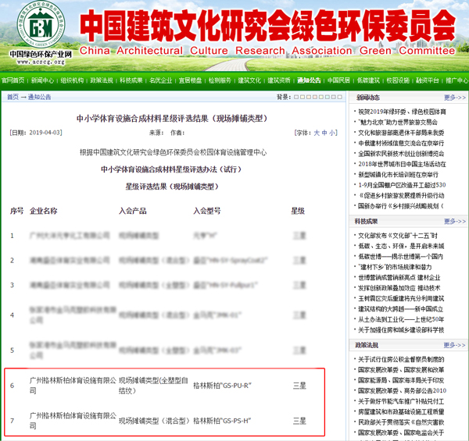This screenshot has height=441, width=469.
Task: Click the highlighted 通知公告 item in the navigation bar
Action: 309,80
